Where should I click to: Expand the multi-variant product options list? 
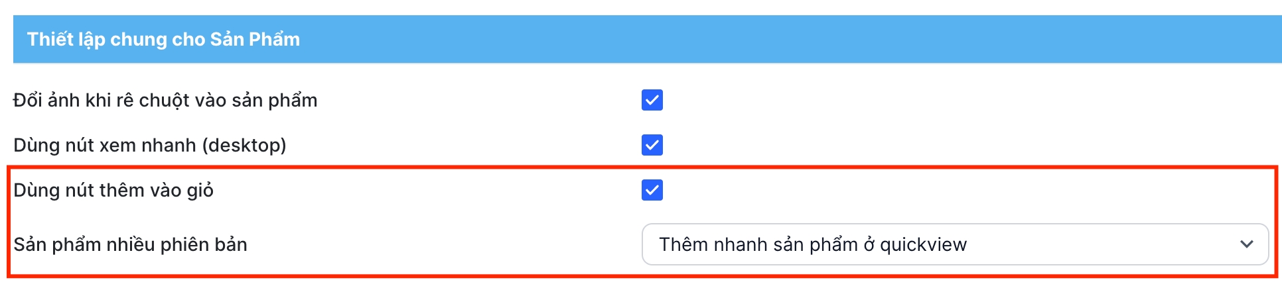[x=954, y=244]
